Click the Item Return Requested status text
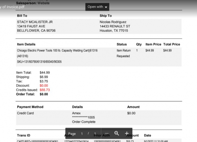This screenshot has width=197, height=142. tap(124, 53)
